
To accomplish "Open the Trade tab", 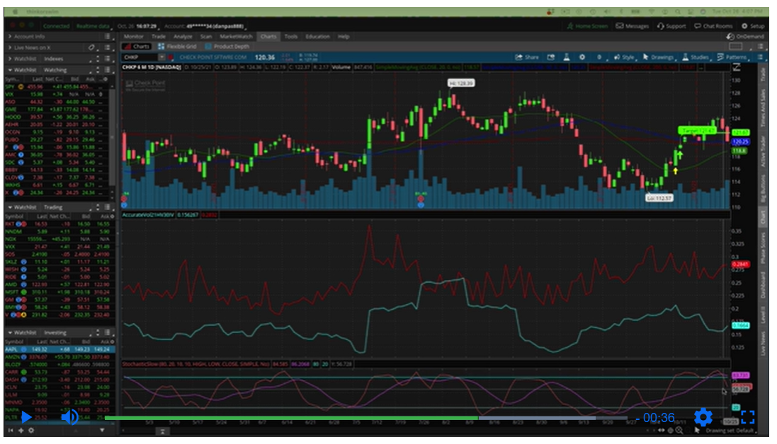I will pos(159,37).
